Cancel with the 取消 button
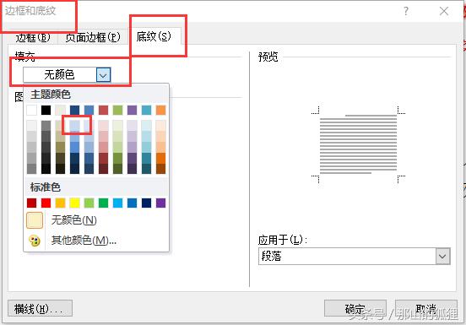466x325 pixels. 425,309
